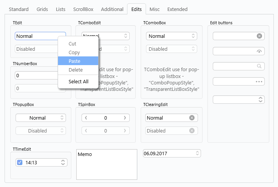Increase TSpinBox value with the enabled right arrow
The image size is (278, 187).
tap(125, 118)
